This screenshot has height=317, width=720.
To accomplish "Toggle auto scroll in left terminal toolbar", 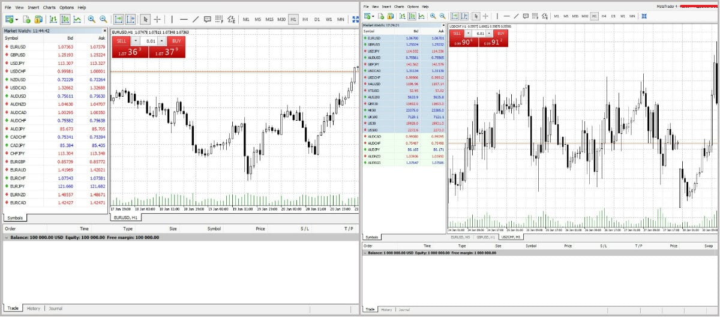I will (x=119, y=19).
